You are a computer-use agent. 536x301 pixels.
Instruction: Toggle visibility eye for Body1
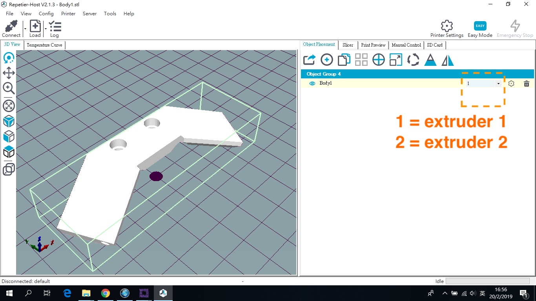point(312,83)
